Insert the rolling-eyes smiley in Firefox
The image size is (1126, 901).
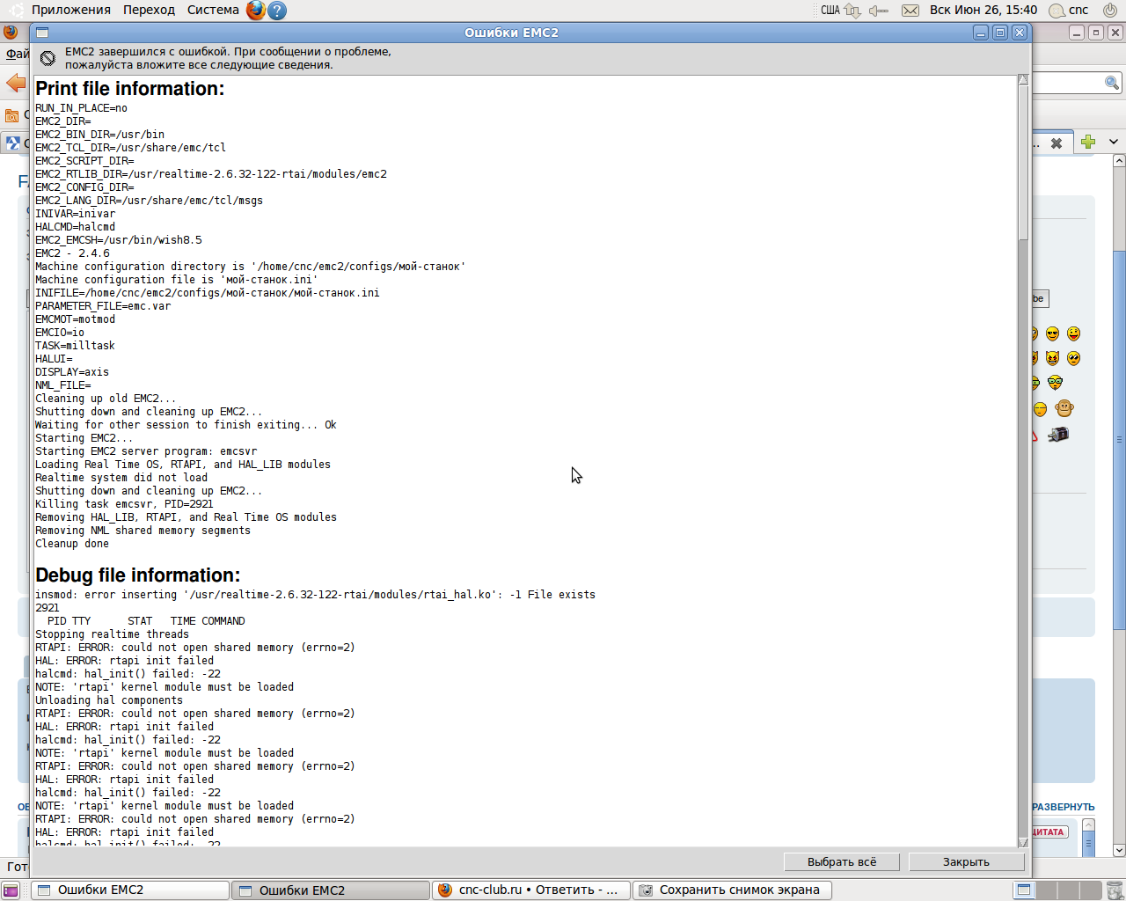(x=1073, y=358)
